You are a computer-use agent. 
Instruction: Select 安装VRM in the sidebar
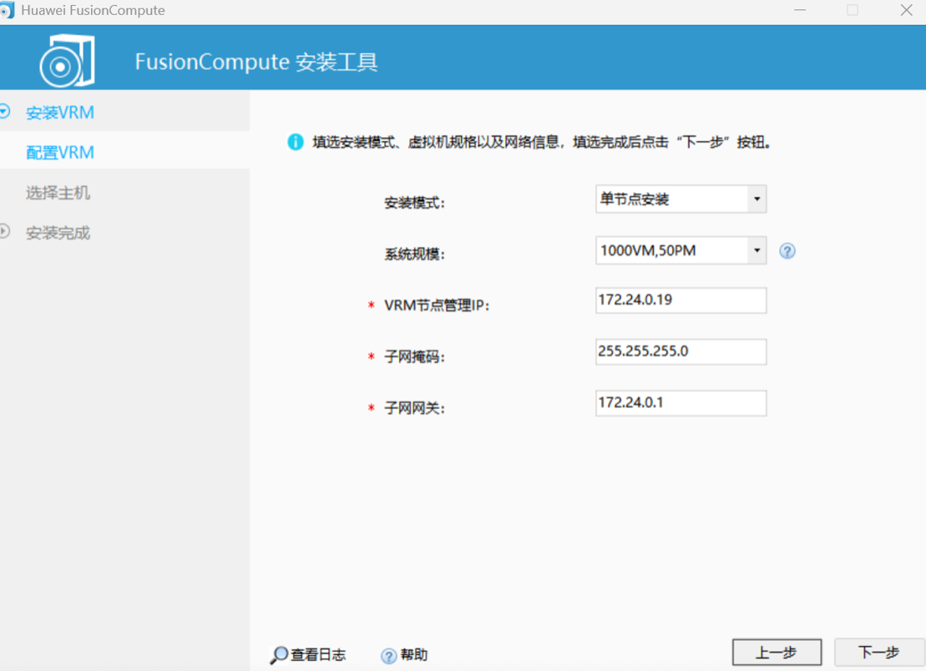pos(59,112)
